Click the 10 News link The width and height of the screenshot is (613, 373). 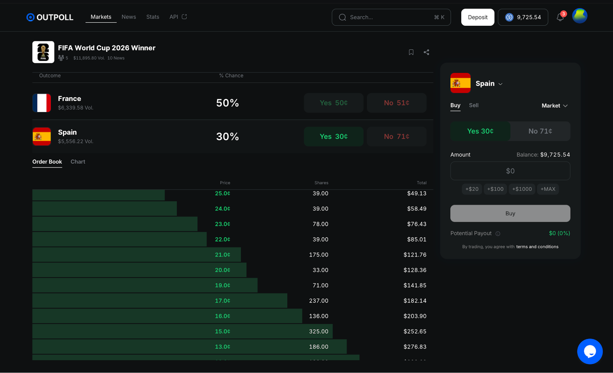coord(116,58)
